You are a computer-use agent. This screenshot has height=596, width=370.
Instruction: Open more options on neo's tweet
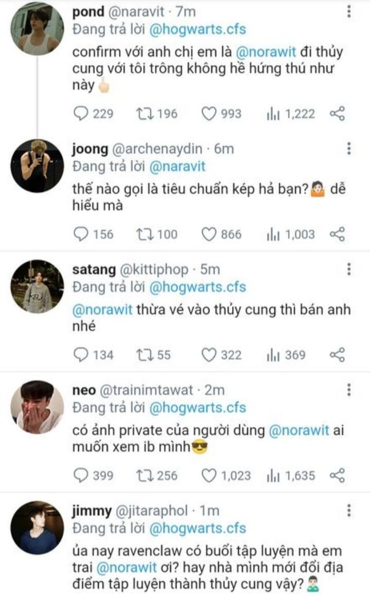click(349, 390)
